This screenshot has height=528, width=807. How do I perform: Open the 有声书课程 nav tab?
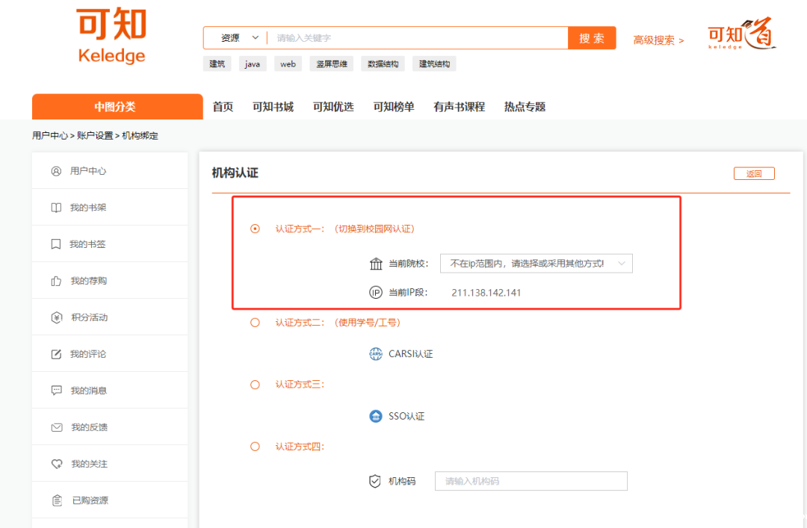pyautogui.click(x=459, y=107)
